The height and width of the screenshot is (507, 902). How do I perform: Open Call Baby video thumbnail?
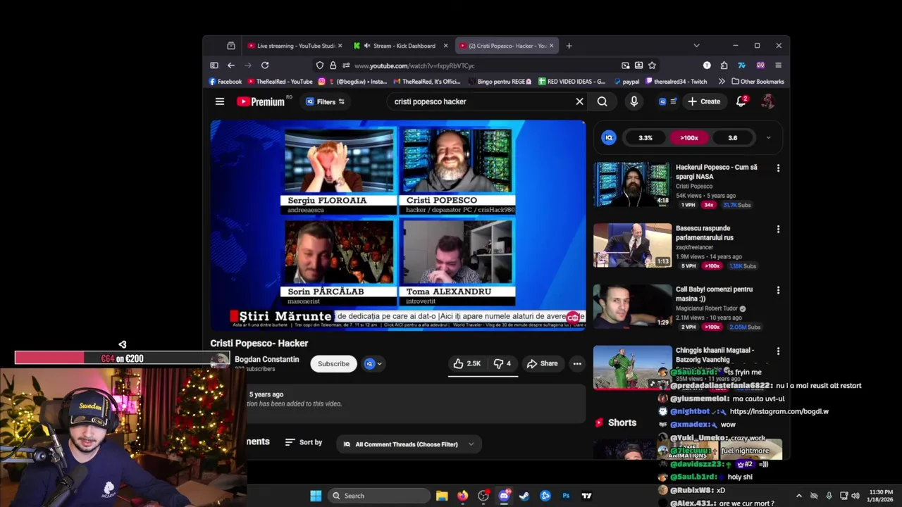[x=632, y=306]
